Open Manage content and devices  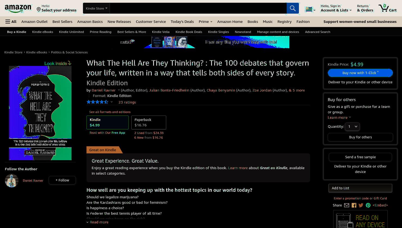click(278, 32)
